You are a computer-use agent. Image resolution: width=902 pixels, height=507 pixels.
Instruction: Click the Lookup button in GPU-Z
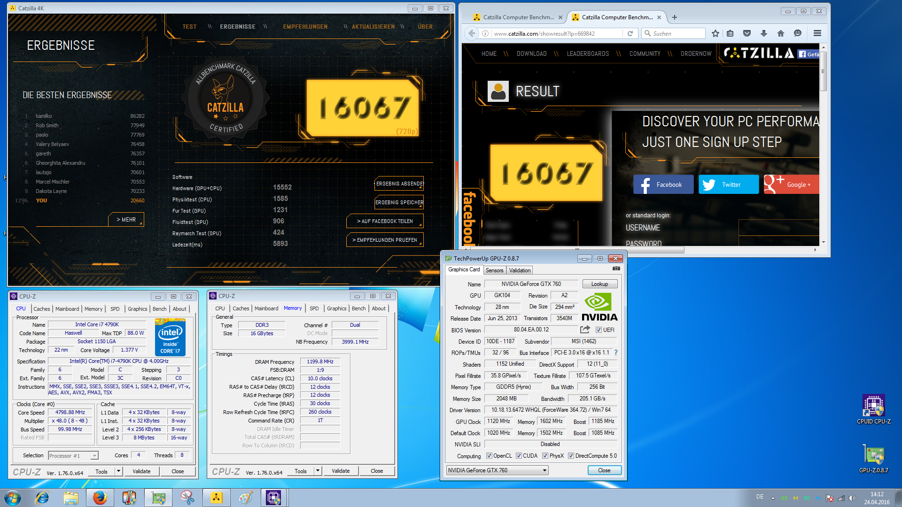point(599,284)
